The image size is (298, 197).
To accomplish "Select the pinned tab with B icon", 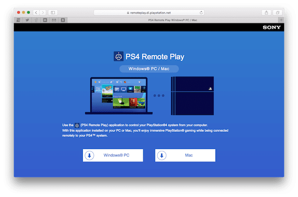I will [63, 20].
